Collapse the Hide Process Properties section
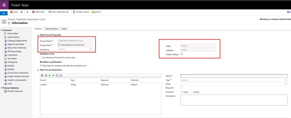The image size is (291, 118). tap(38, 35)
